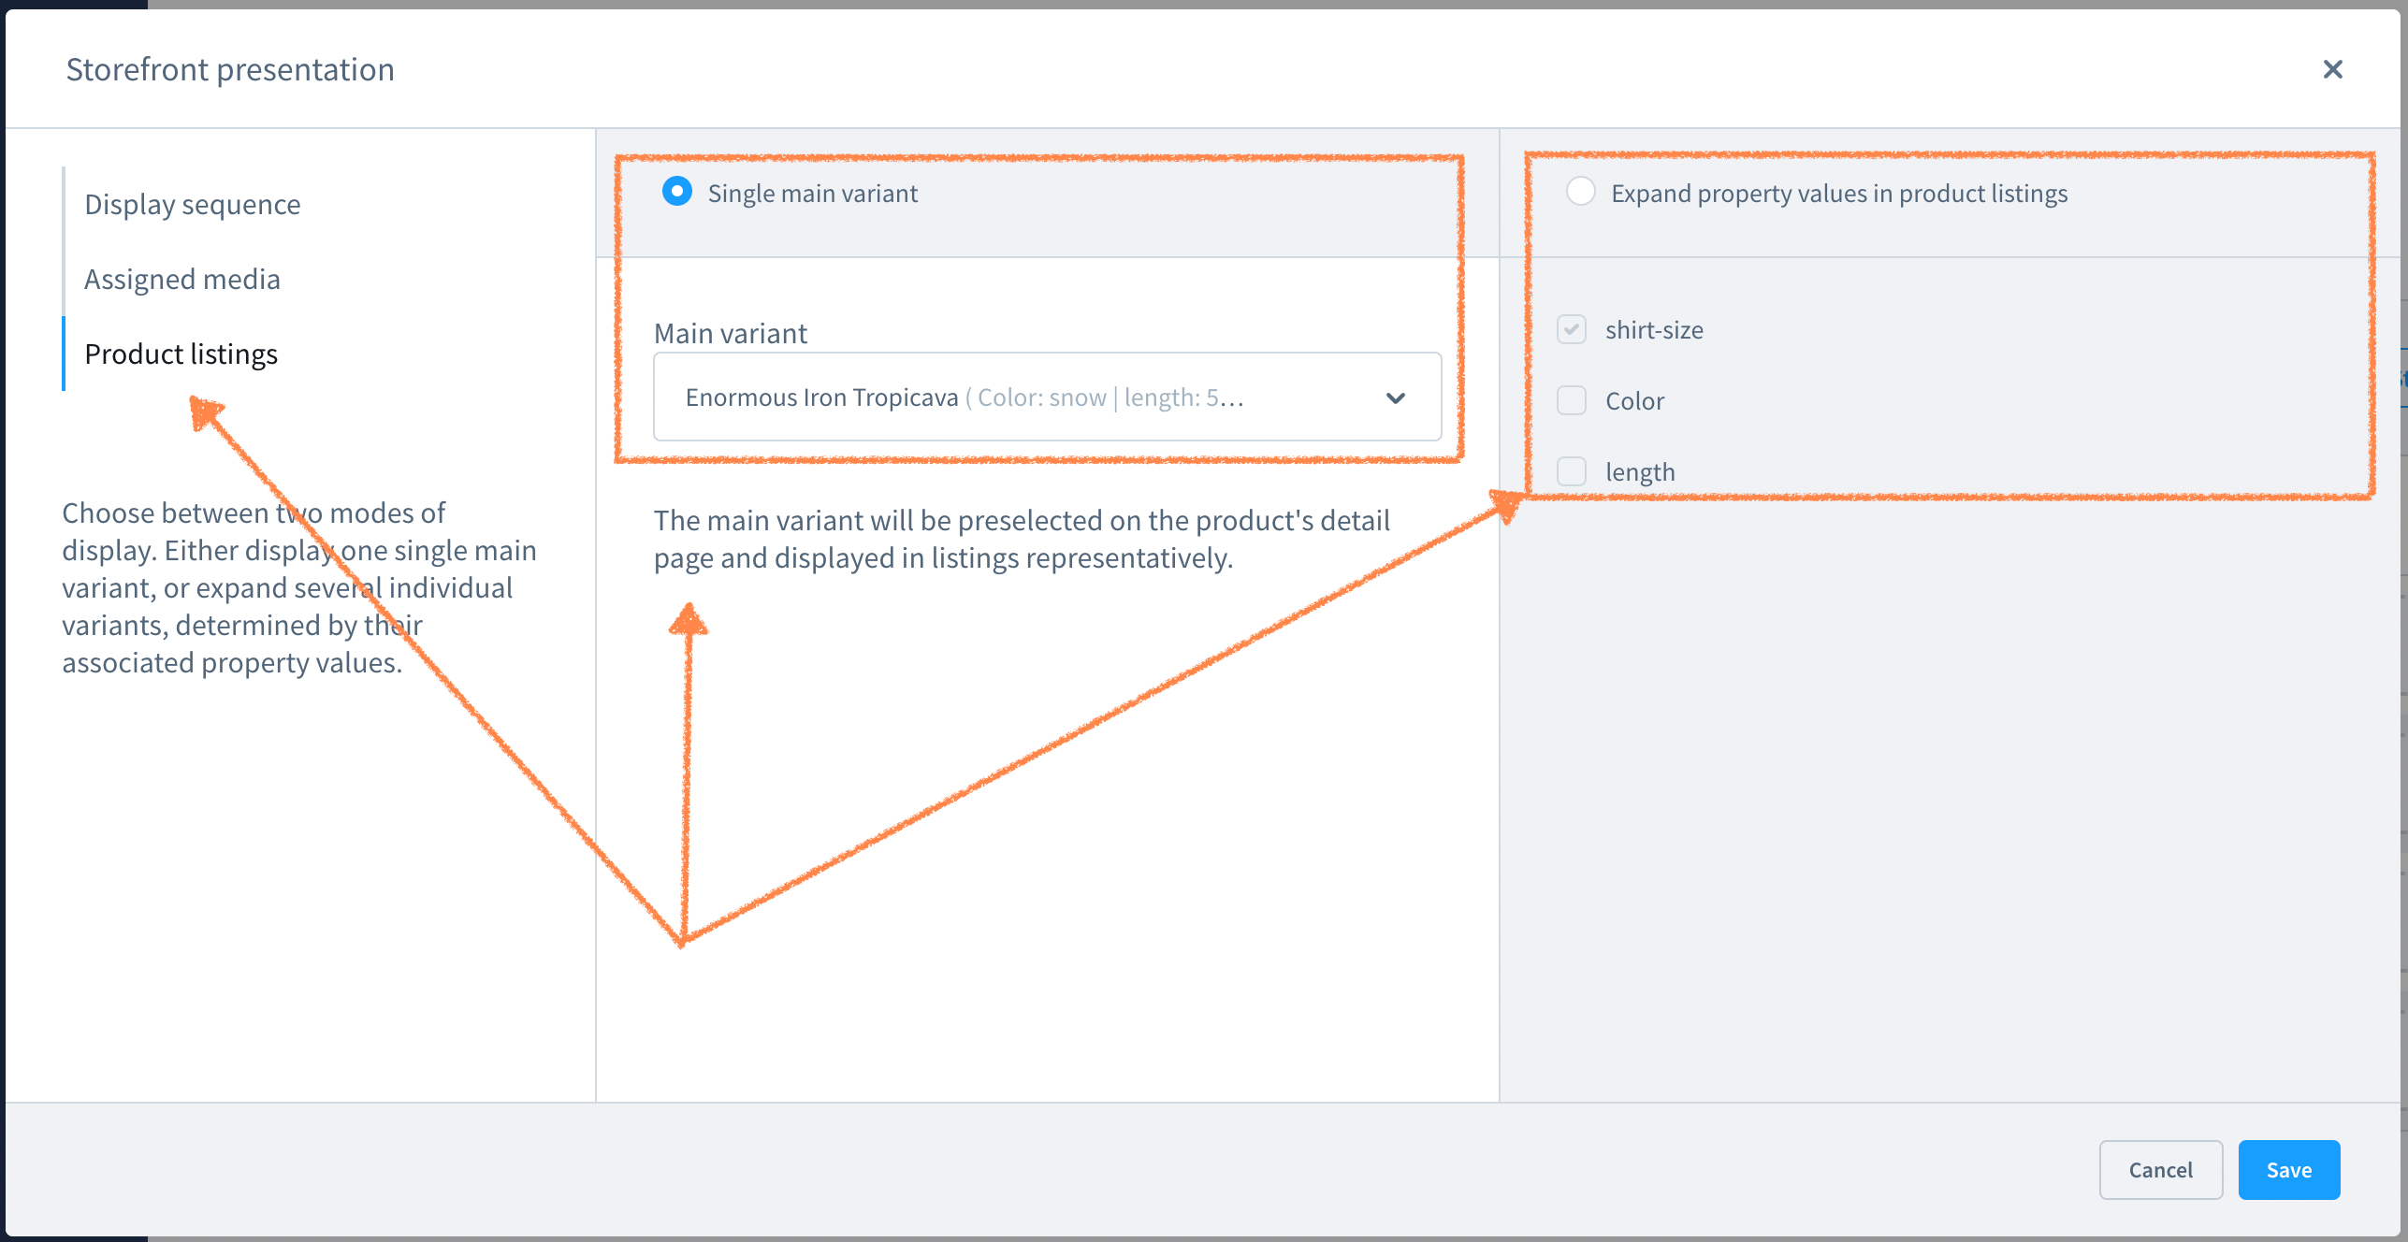Click the Cancel button

(x=2161, y=1170)
